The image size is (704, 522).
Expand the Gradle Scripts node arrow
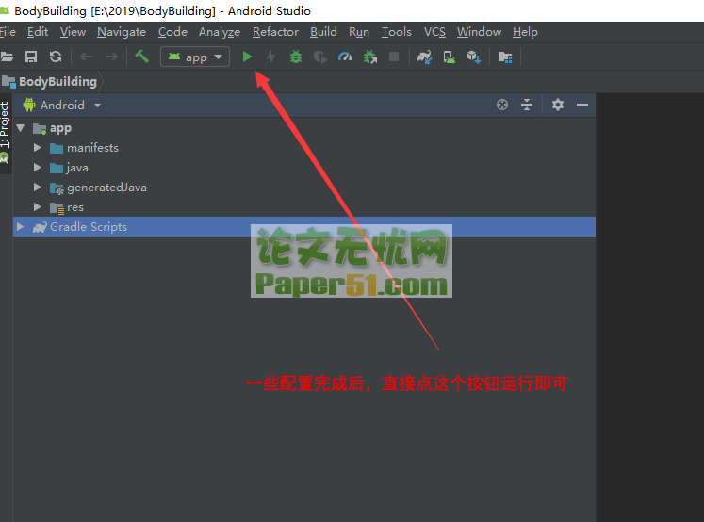pyautogui.click(x=20, y=227)
